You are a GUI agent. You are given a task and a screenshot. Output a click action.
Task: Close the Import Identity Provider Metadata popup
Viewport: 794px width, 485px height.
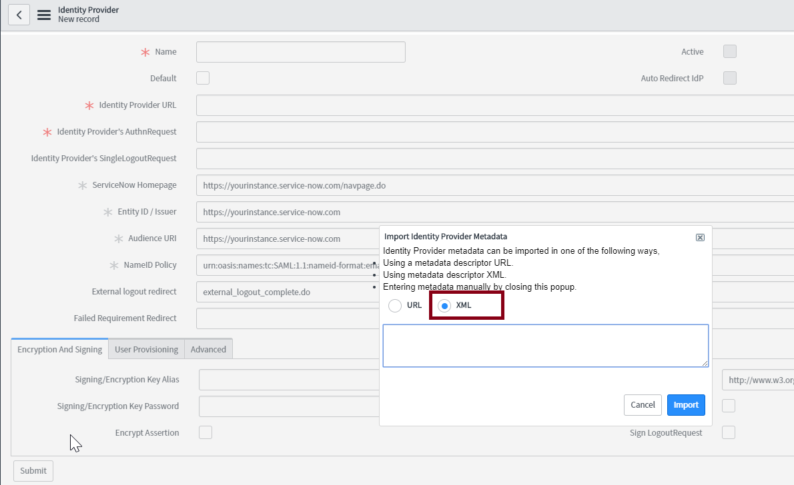click(700, 237)
